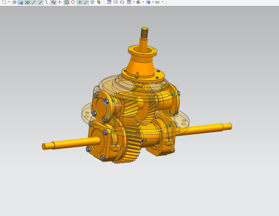Click the green and red arrows icon

pos(157,2)
